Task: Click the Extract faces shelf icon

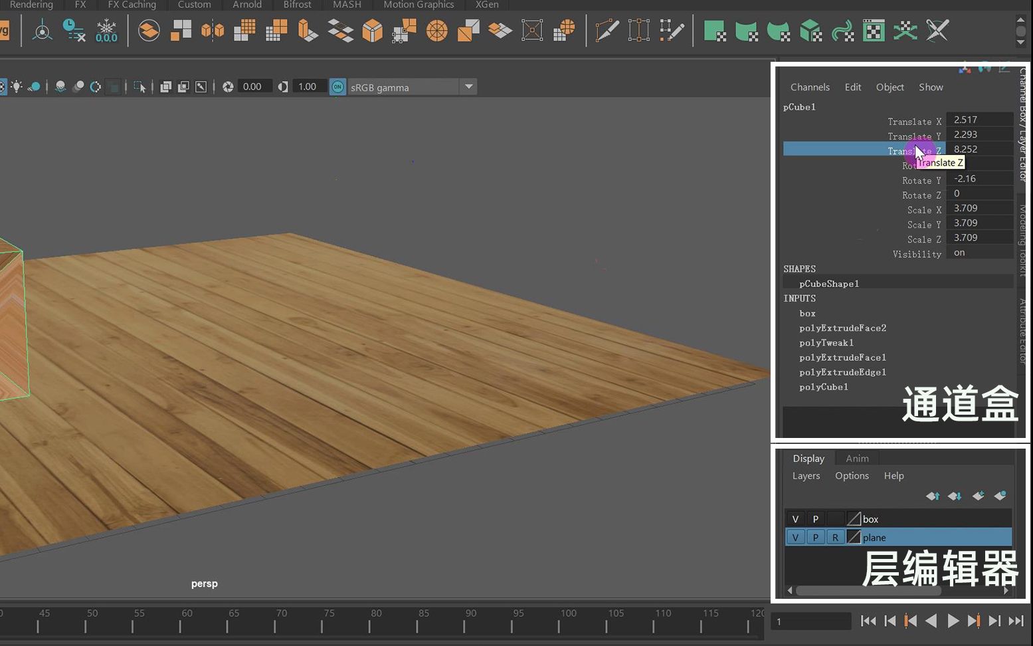Action: (x=500, y=31)
